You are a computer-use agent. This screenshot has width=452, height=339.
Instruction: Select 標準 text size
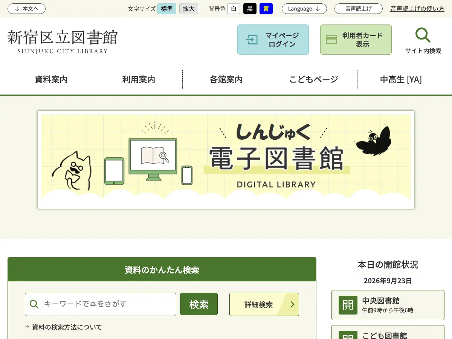point(167,9)
